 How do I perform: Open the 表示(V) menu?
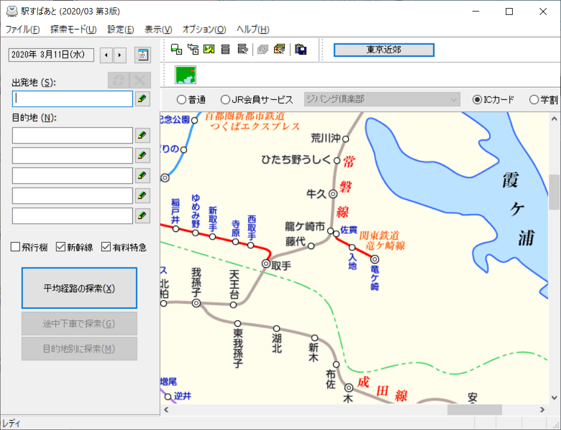point(158,29)
